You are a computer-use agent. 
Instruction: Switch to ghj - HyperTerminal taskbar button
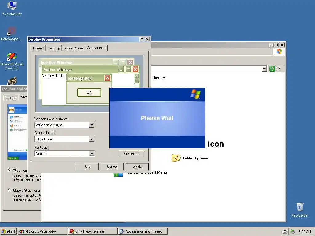tap(93, 231)
